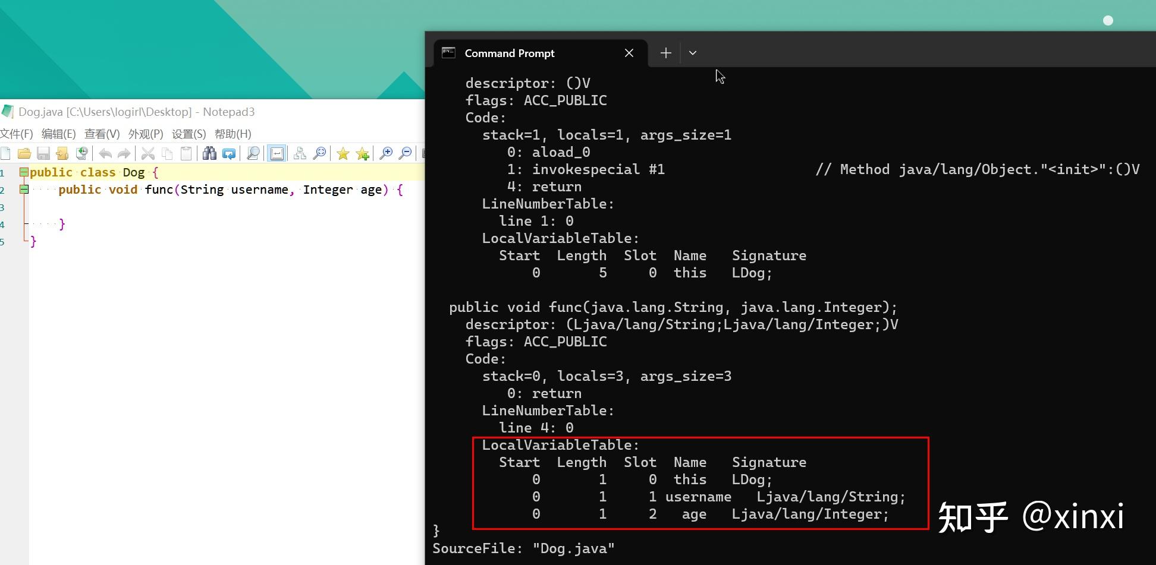Click the word 'username' in the editor

pyautogui.click(x=260, y=190)
